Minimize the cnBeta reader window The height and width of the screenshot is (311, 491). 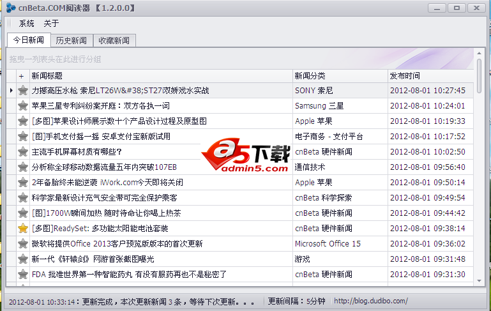(437, 8)
